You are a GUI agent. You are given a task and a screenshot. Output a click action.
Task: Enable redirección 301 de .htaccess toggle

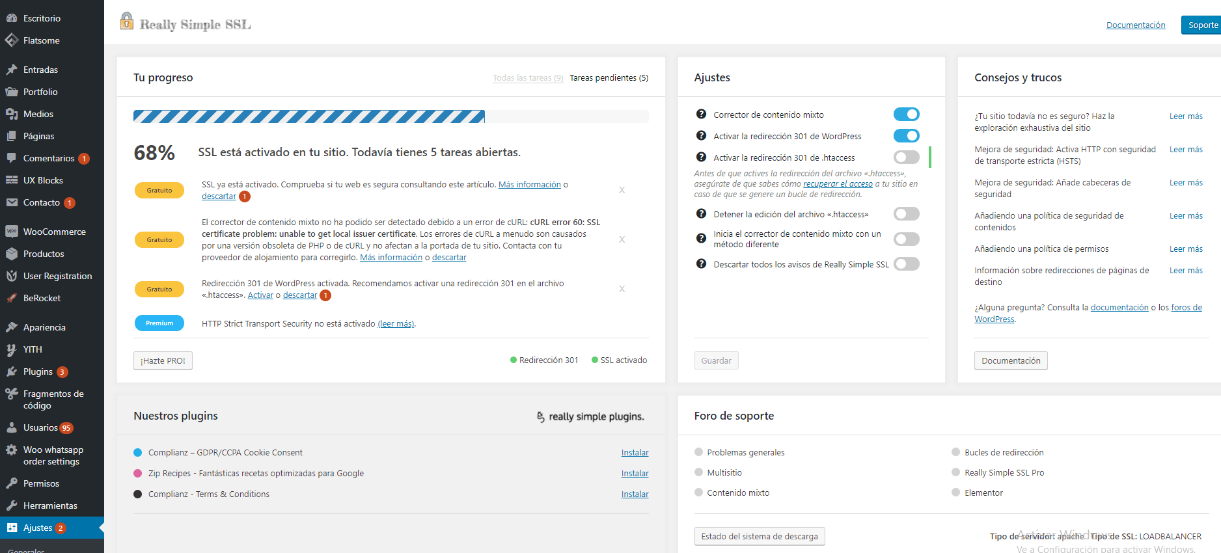pos(906,157)
